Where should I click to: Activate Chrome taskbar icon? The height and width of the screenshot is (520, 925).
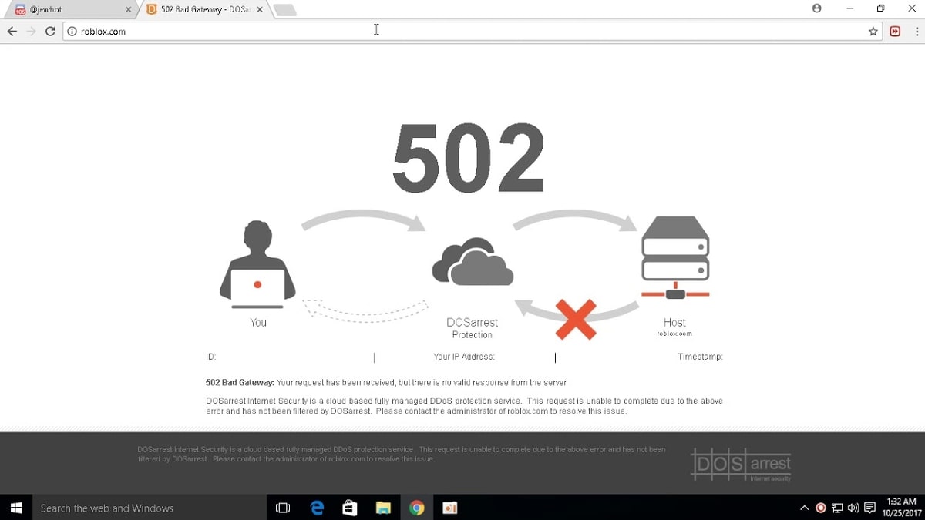pos(417,508)
